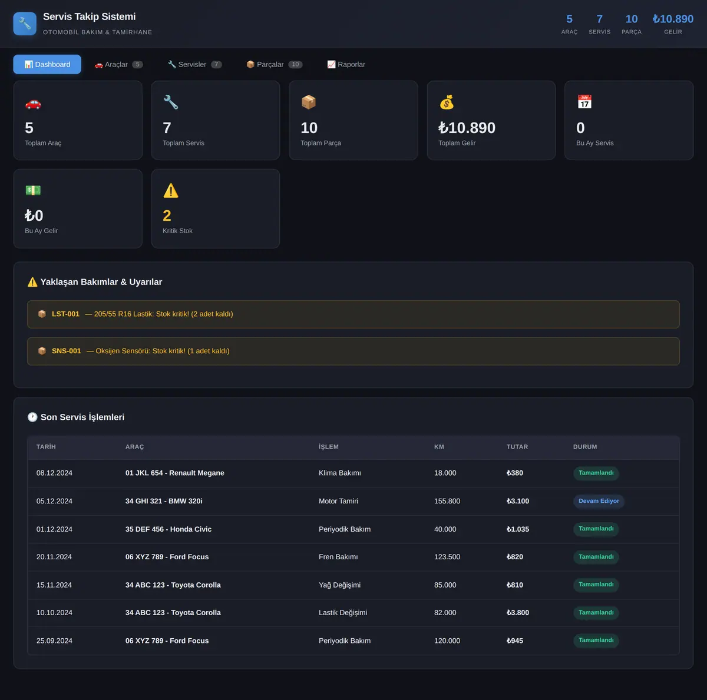Click the date 25.09.2024
Image resolution: width=707 pixels, height=700 pixels.
pos(54,641)
